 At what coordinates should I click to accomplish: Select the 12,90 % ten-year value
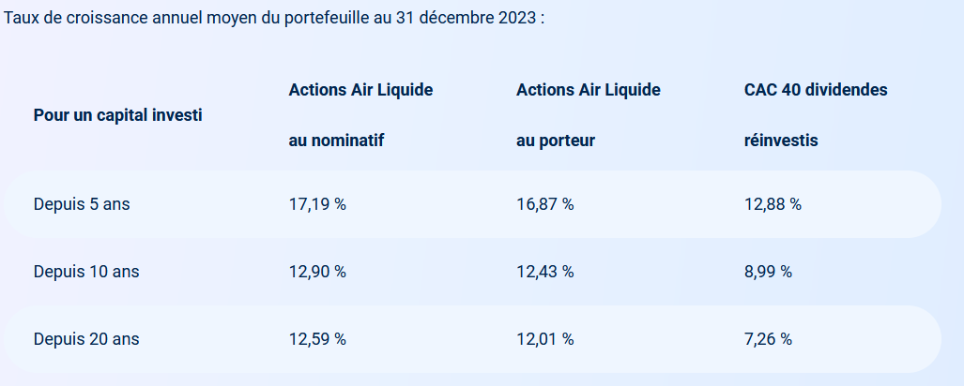point(317,272)
